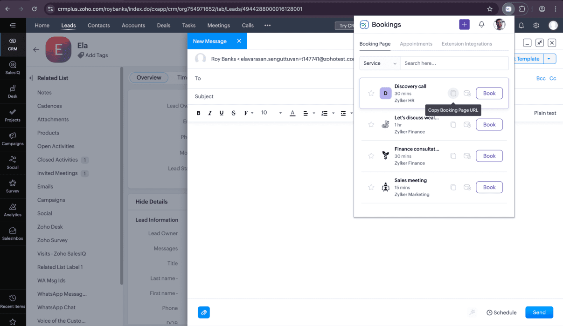The image size is (563, 326).
Task: Open the Deals module tab
Action: pyautogui.click(x=164, y=26)
